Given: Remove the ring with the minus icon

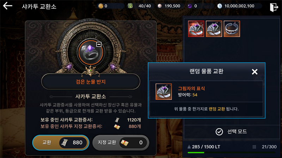Looking at the screenshot, I should pyautogui.click(x=99, y=44).
